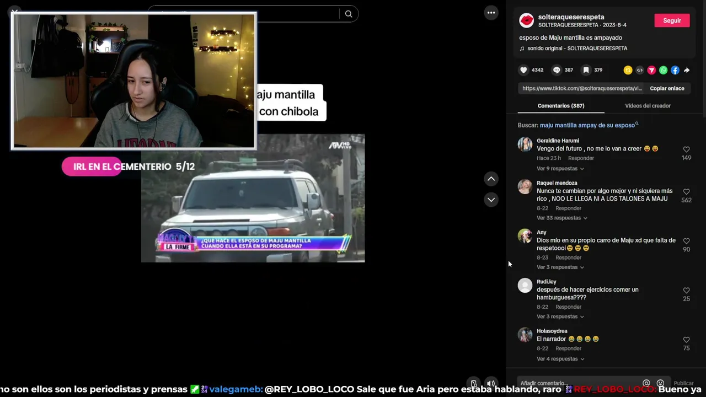The height and width of the screenshot is (397, 706).
Task: Get the embed code icon
Action: [640, 70]
